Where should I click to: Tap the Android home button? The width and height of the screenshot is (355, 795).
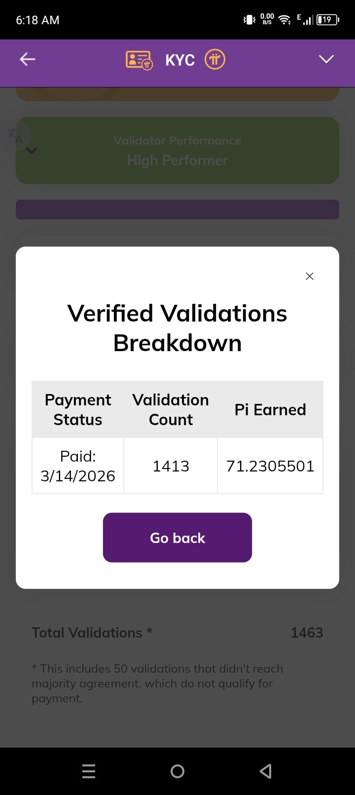tap(177, 771)
